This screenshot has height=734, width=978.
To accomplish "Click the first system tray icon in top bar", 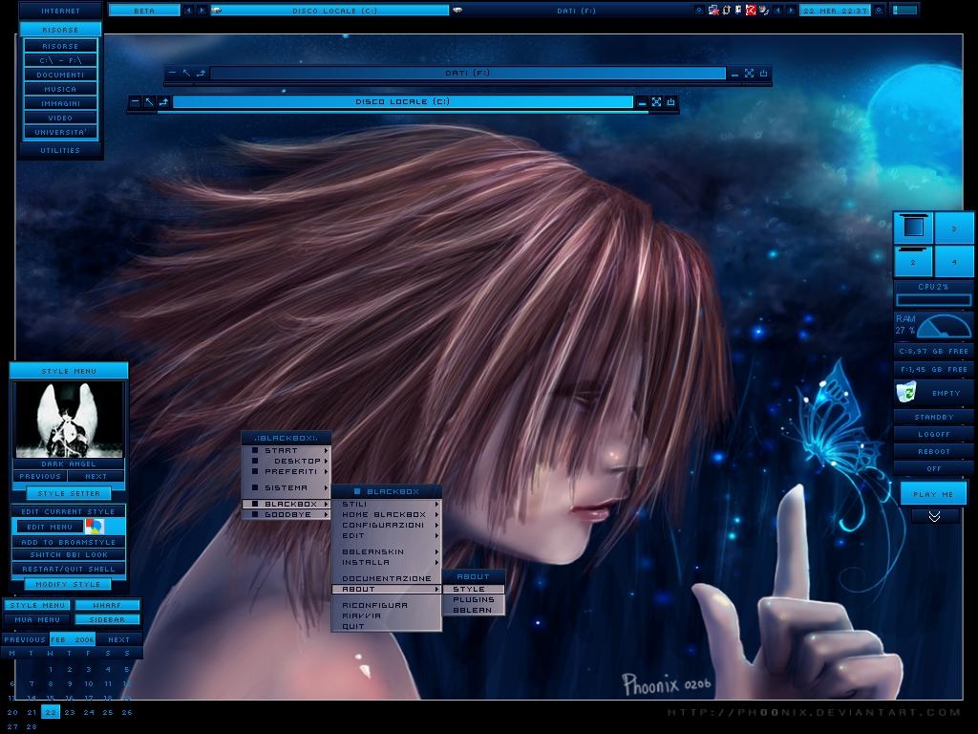I will (712, 10).
